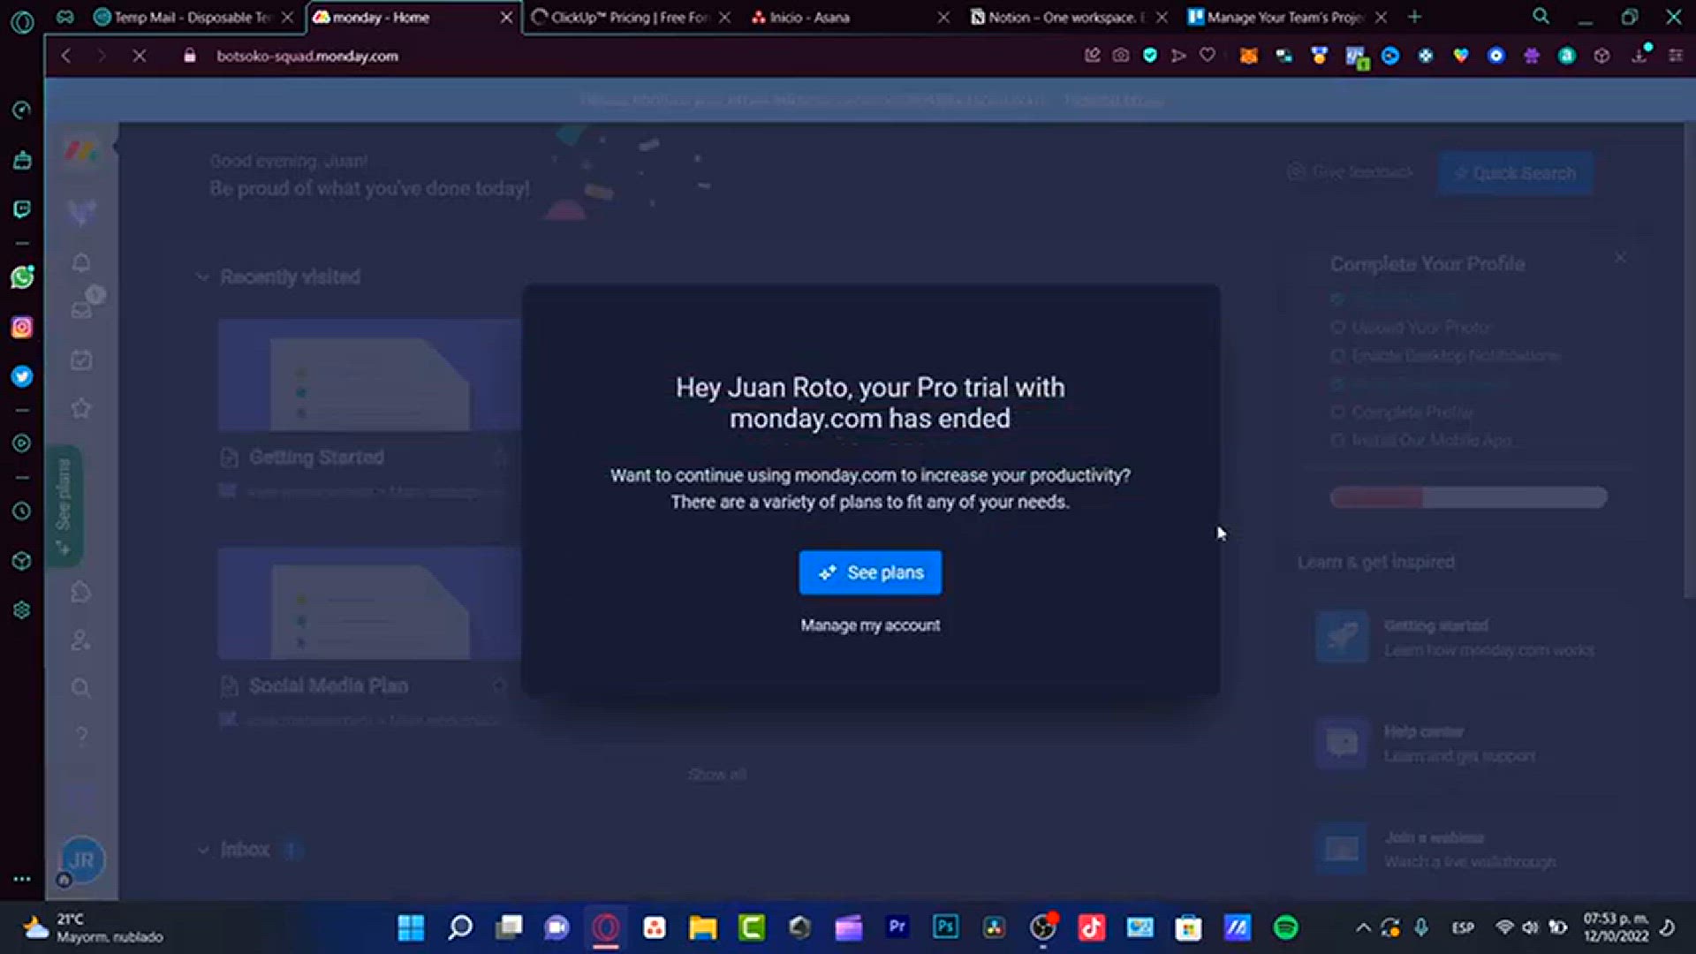This screenshot has height=954, width=1696.
Task: Switch to Manage Your Team's Projects tab
Action: [1285, 17]
